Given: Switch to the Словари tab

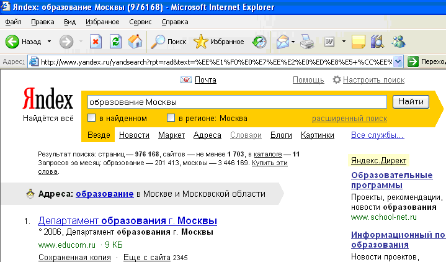Looking at the screenshot, I should [x=246, y=135].
